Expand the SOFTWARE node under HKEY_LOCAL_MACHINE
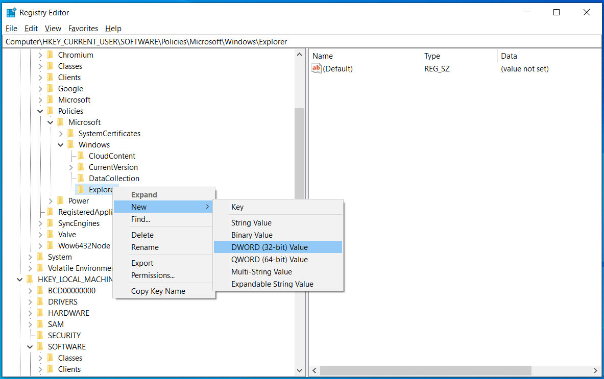The image size is (604, 379). coord(30,346)
